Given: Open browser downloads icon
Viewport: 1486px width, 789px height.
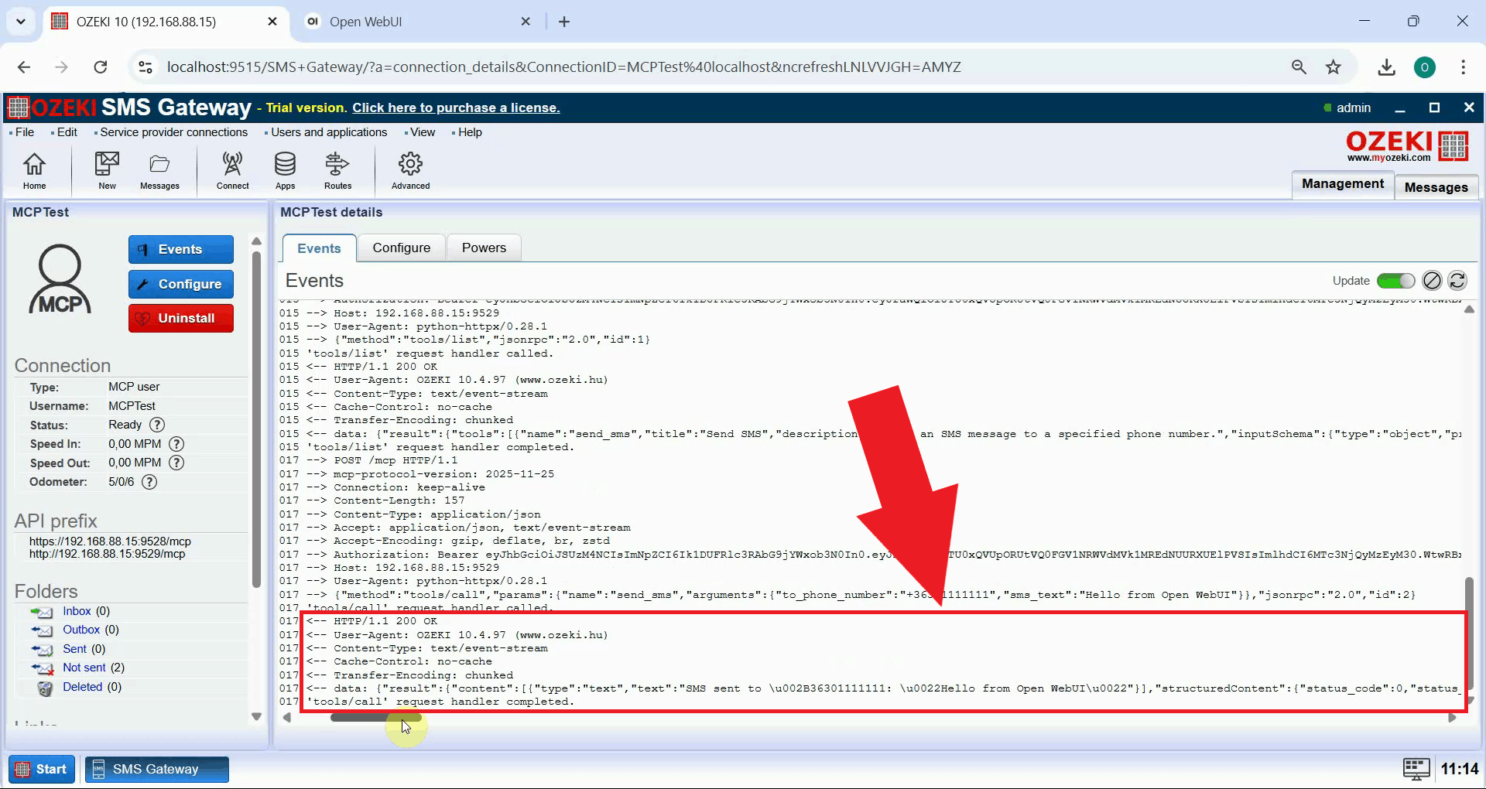Looking at the screenshot, I should point(1386,67).
